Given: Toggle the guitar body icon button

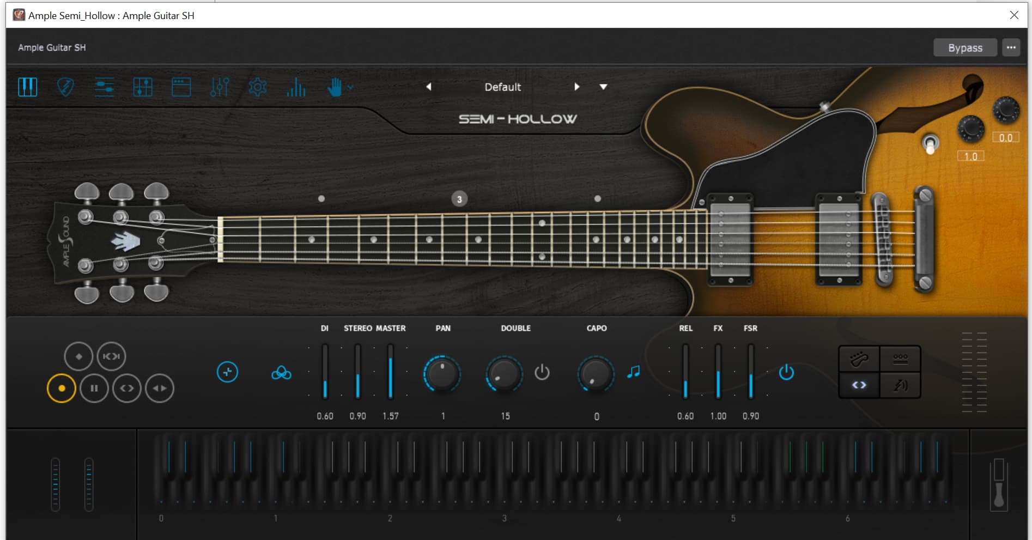Looking at the screenshot, I should [x=859, y=359].
